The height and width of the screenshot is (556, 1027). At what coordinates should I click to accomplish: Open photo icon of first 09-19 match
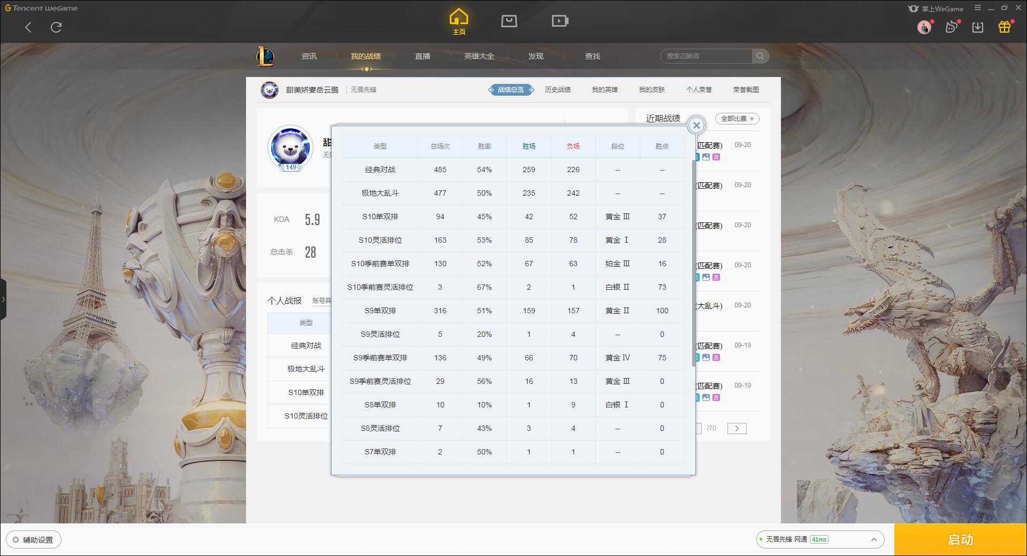706,358
